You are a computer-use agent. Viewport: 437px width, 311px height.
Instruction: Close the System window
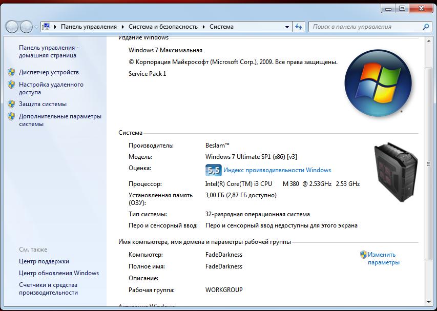pyautogui.click(x=422, y=9)
